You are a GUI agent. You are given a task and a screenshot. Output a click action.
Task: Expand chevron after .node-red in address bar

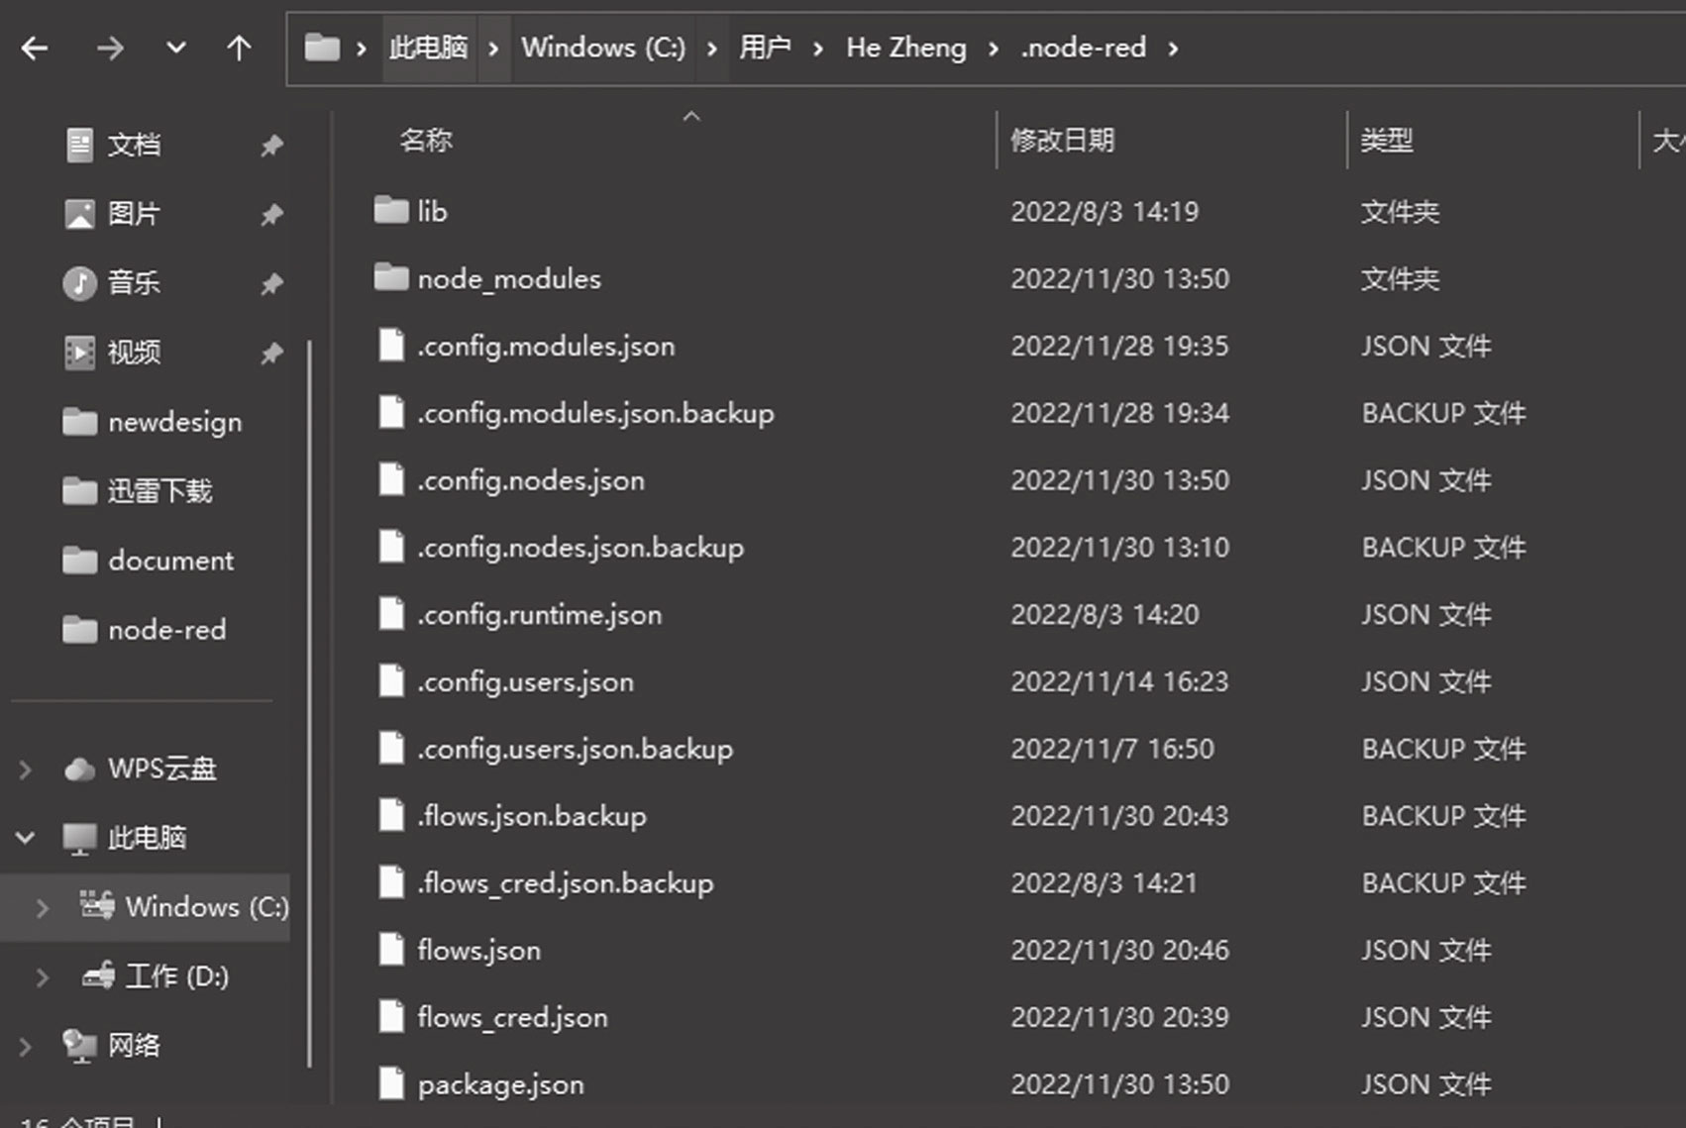[1173, 48]
